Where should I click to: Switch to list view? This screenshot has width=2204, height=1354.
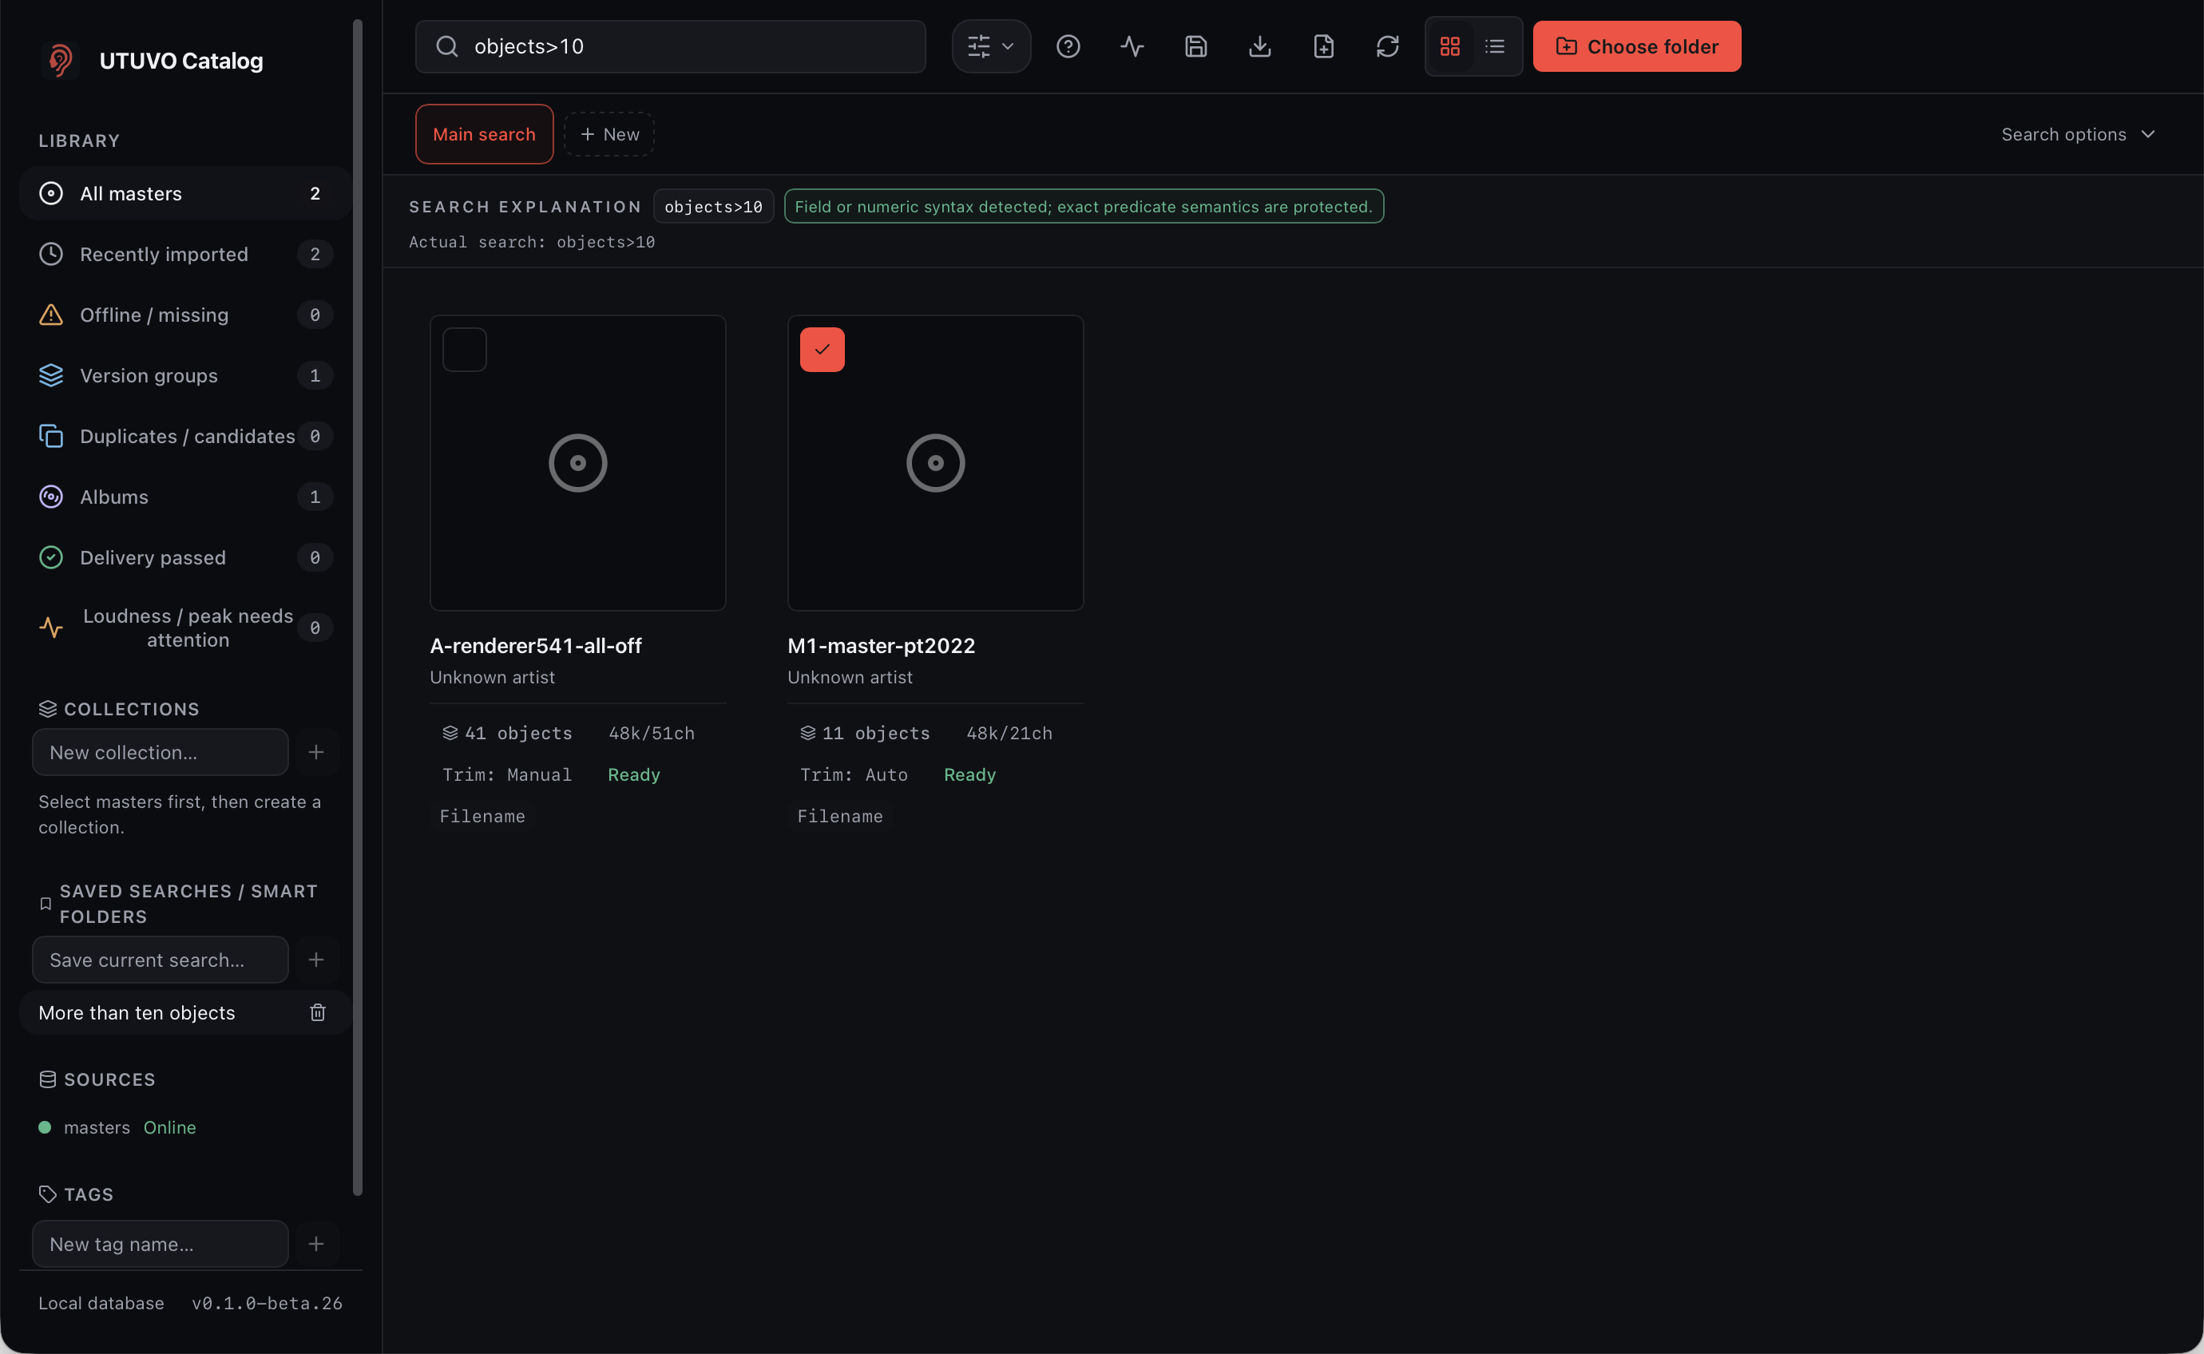1495,46
